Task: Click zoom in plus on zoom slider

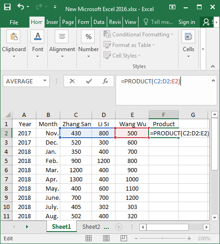Action: 189,238
